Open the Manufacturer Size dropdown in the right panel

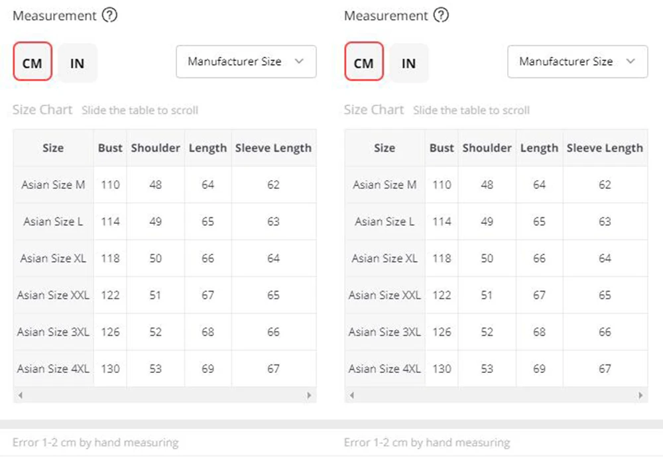577,62
